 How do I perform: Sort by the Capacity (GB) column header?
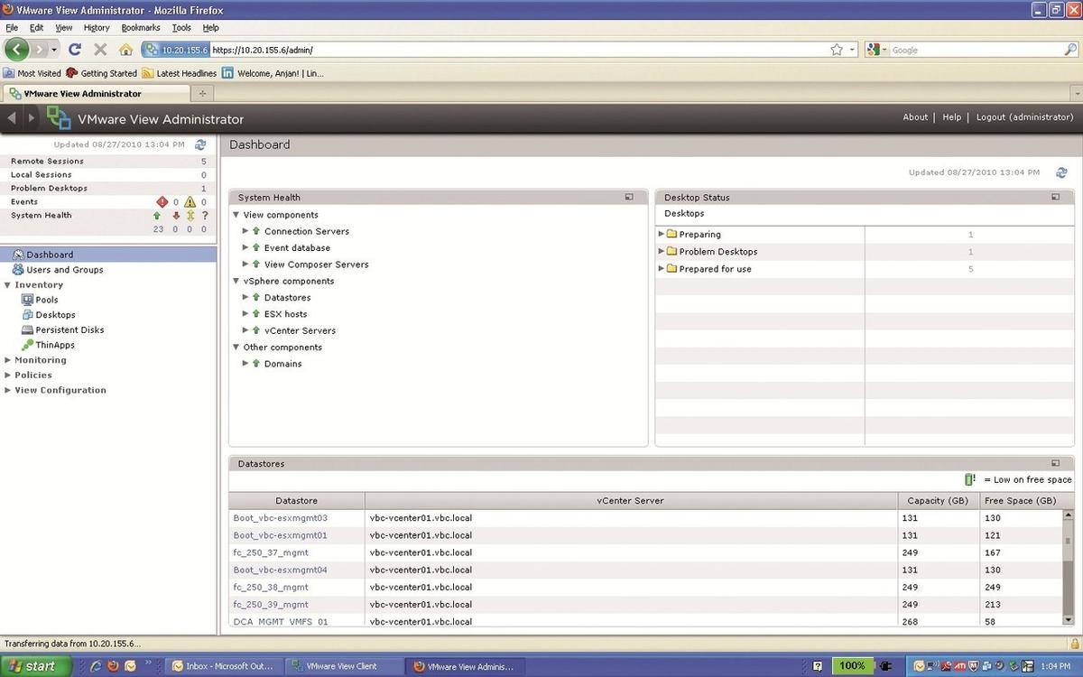pos(939,501)
